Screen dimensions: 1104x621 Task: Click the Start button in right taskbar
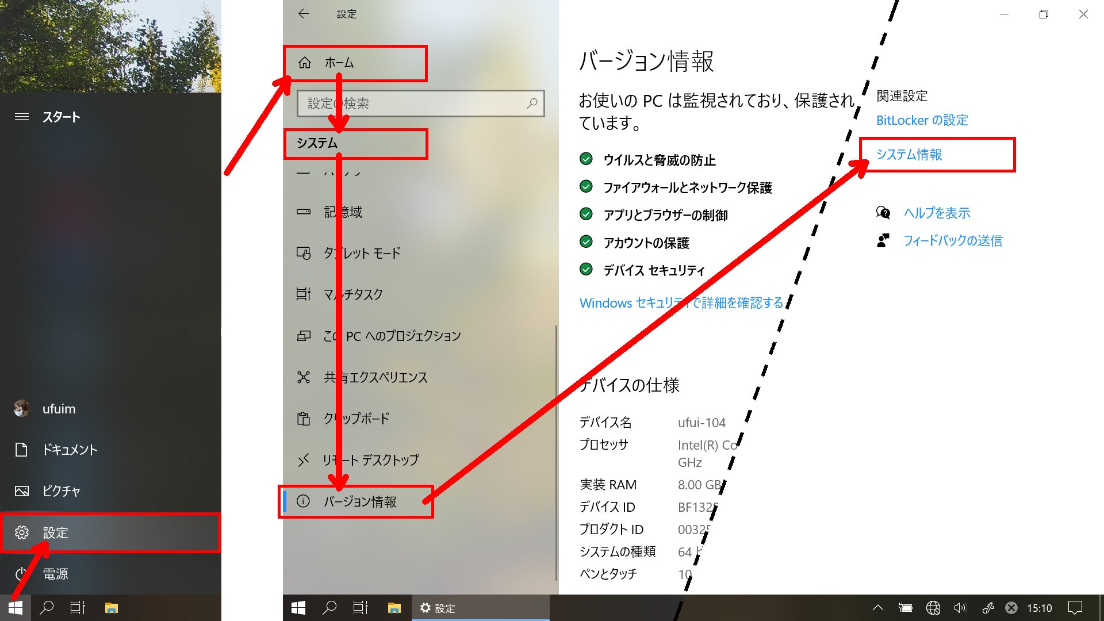[x=298, y=608]
